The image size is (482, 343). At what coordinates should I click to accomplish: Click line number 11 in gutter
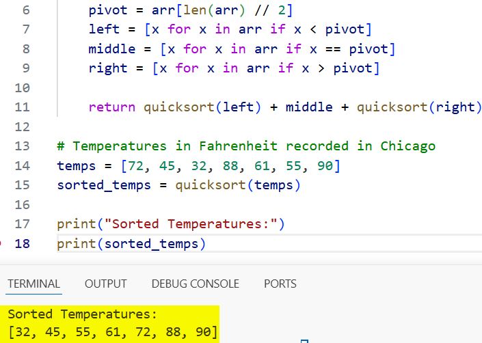pos(22,107)
